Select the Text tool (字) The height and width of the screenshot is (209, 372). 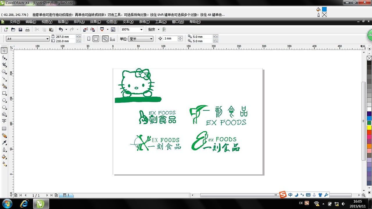4,121
